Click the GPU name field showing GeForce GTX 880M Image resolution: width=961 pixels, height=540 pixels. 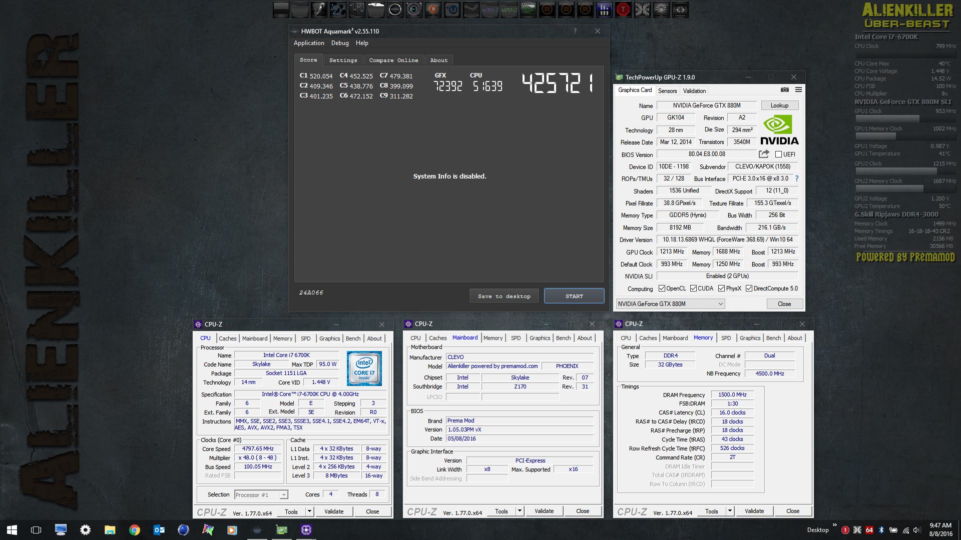coord(706,105)
